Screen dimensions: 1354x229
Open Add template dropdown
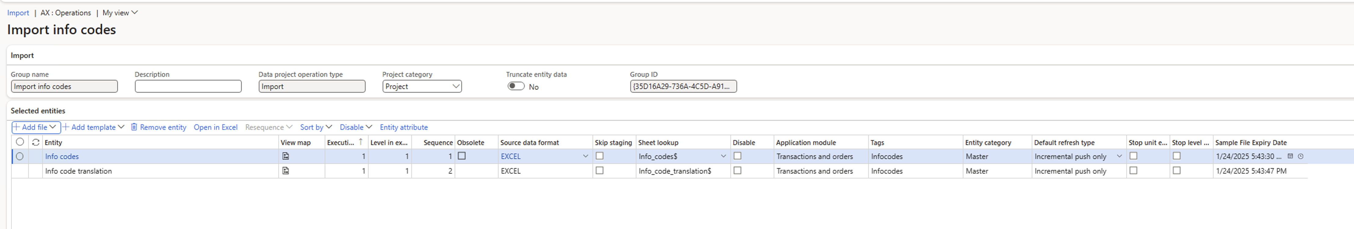click(121, 127)
